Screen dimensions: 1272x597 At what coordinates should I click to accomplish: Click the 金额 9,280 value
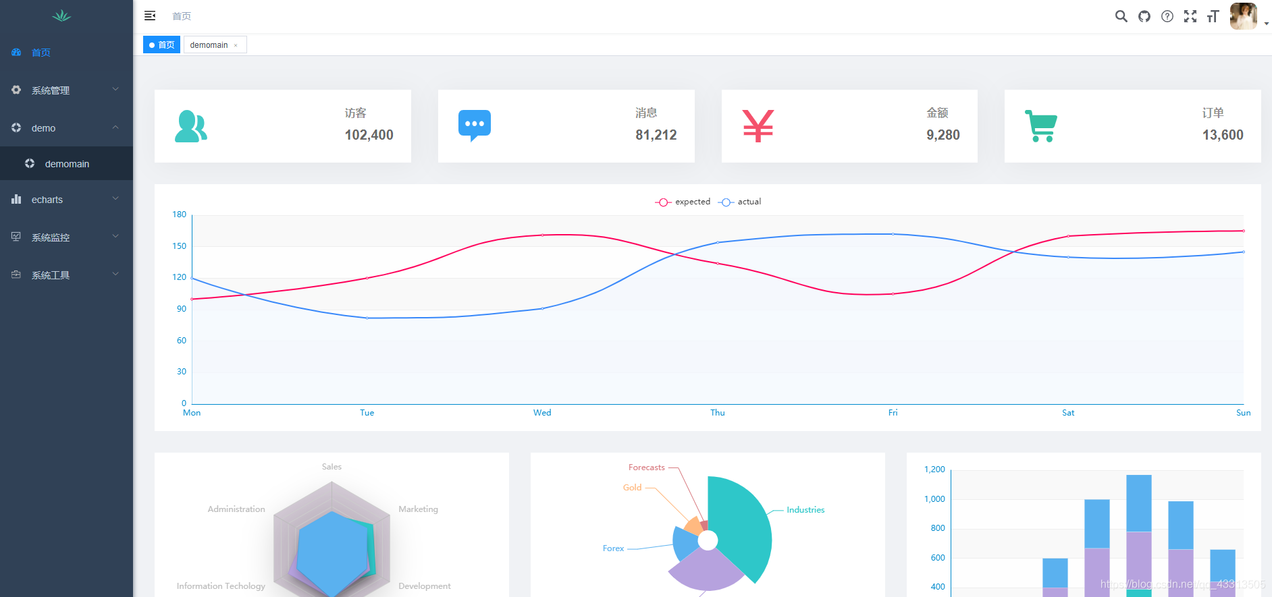click(943, 135)
